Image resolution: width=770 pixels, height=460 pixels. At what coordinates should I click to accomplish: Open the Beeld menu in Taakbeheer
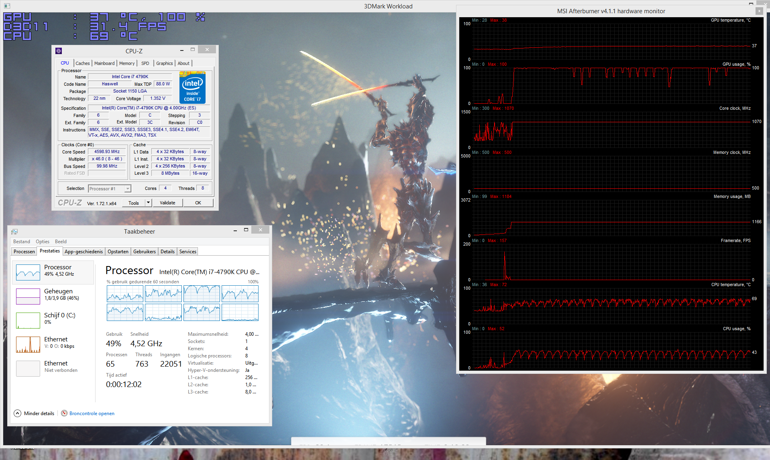61,242
